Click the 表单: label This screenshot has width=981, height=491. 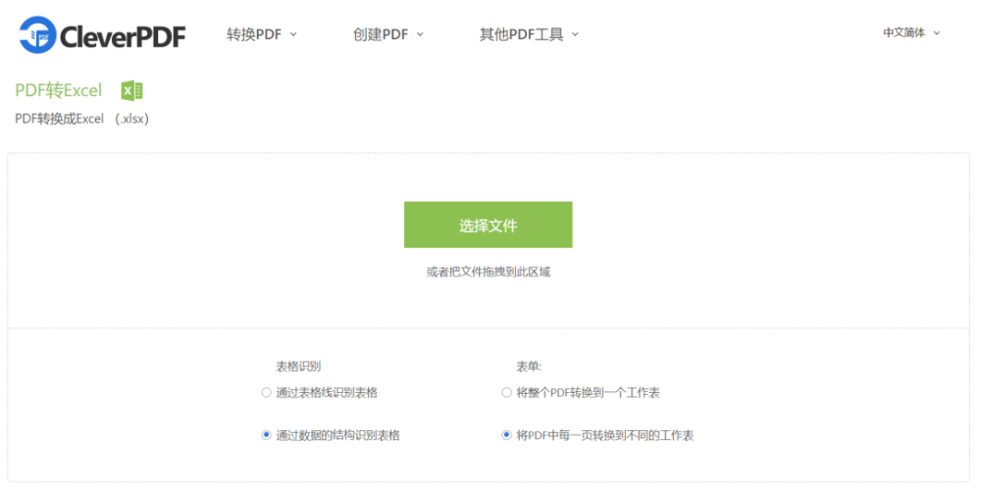[x=529, y=367]
